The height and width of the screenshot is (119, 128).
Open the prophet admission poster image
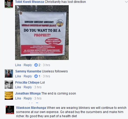pyautogui.click(x=42, y=33)
